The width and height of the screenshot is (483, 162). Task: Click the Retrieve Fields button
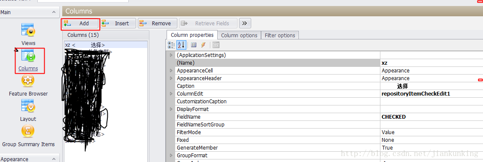(x=208, y=24)
